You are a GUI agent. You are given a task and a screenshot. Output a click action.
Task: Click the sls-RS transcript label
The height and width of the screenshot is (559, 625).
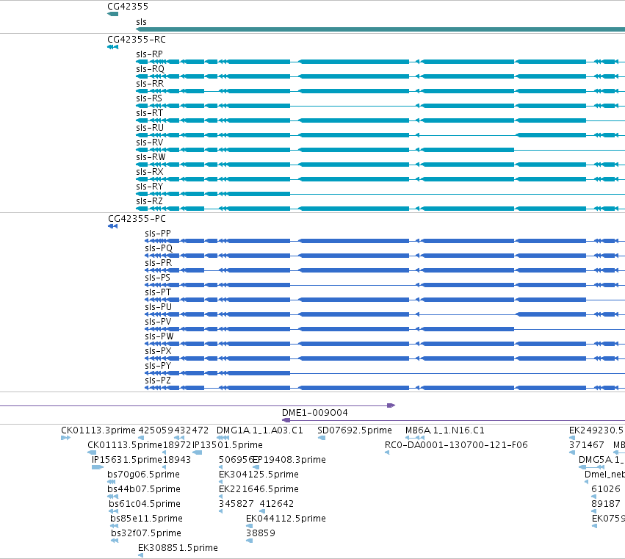click(x=149, y=98)
